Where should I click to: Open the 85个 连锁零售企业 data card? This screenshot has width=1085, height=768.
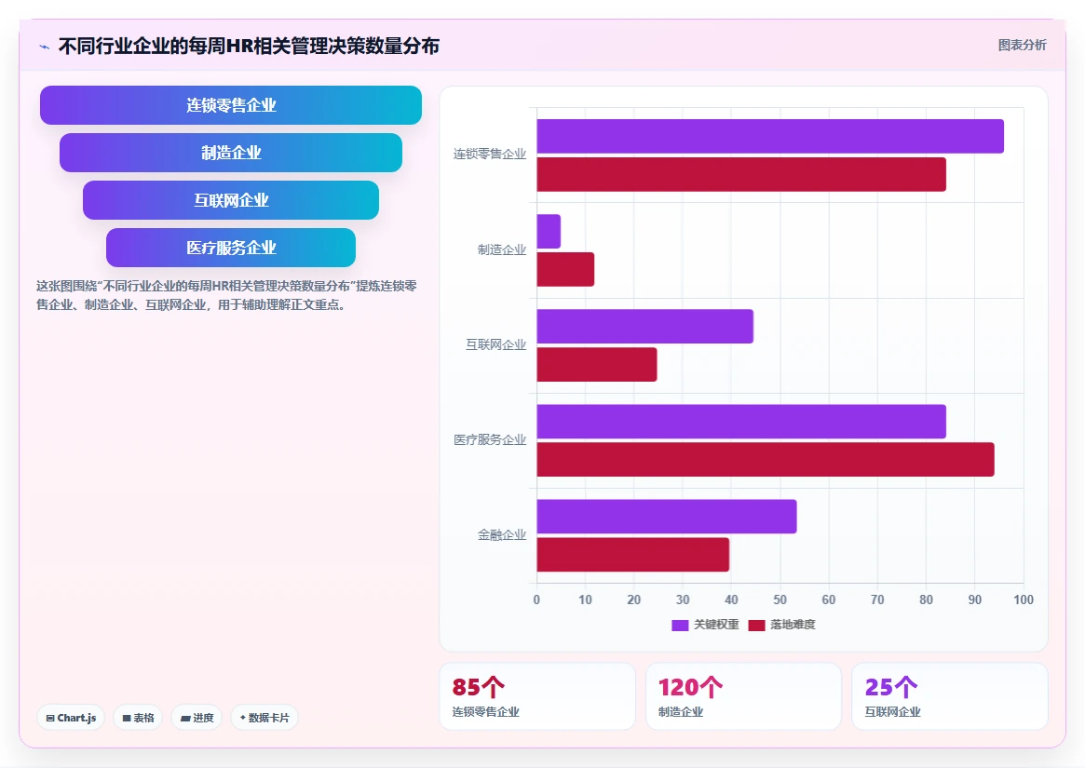(x=537, y=696)
